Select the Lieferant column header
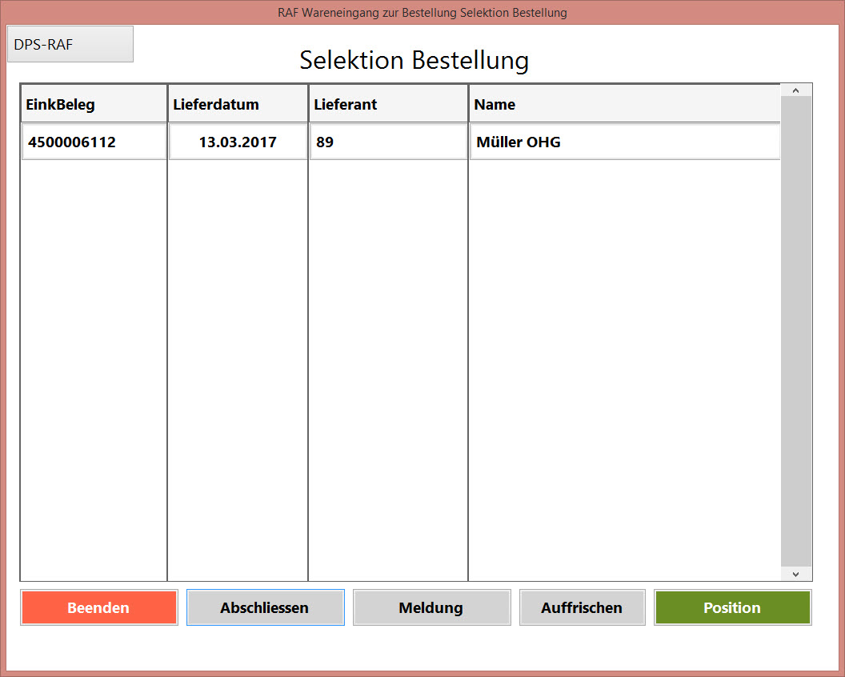 point(388,104)
